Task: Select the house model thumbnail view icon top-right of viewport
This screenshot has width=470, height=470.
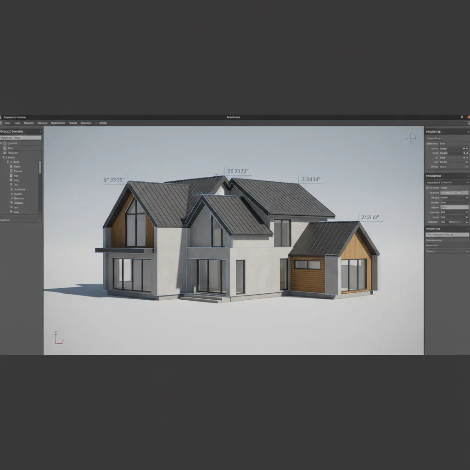Action: tap(411, 138)
